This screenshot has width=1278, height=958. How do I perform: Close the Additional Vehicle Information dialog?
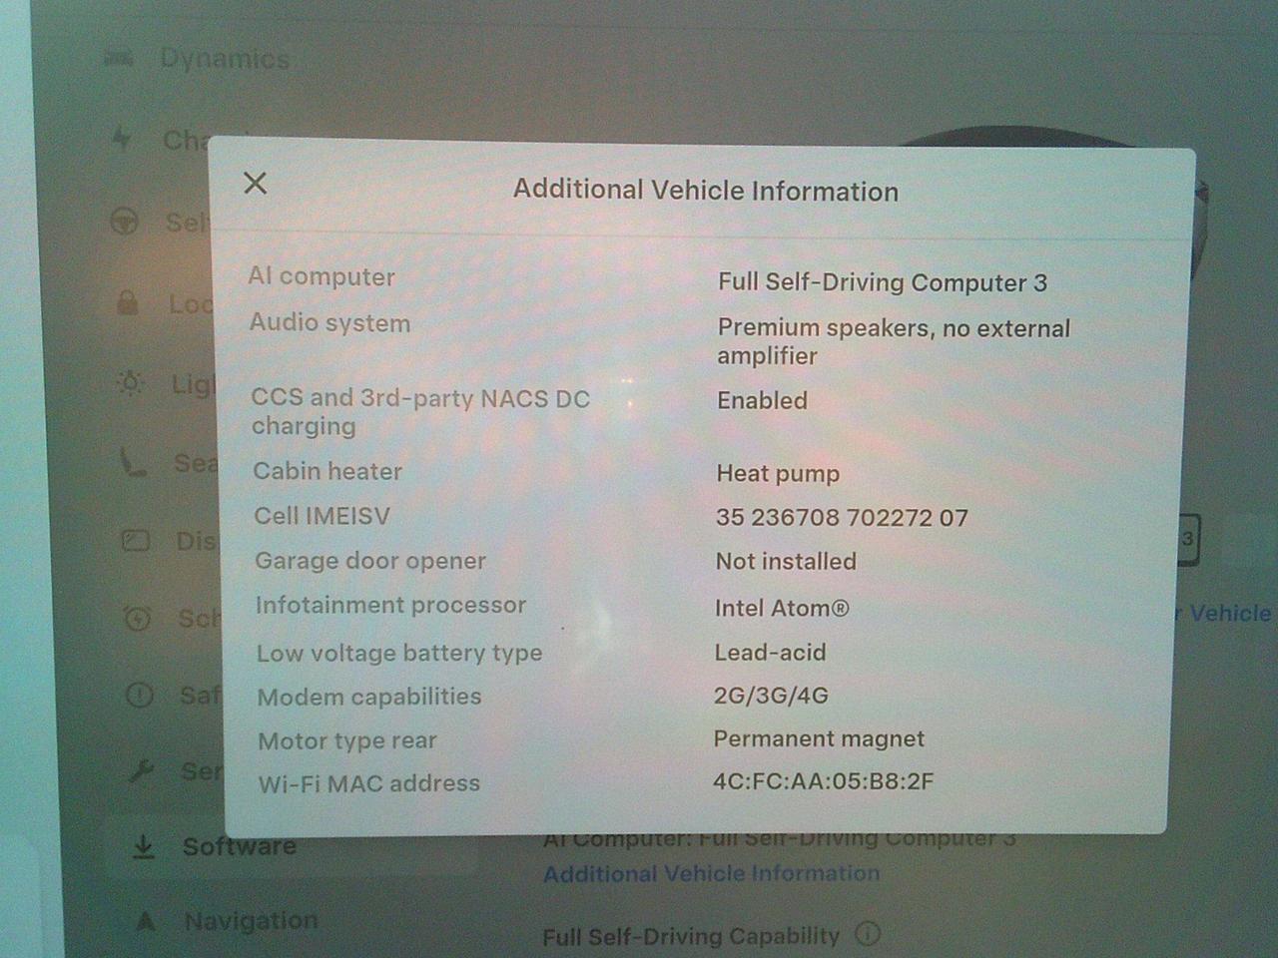256,183
